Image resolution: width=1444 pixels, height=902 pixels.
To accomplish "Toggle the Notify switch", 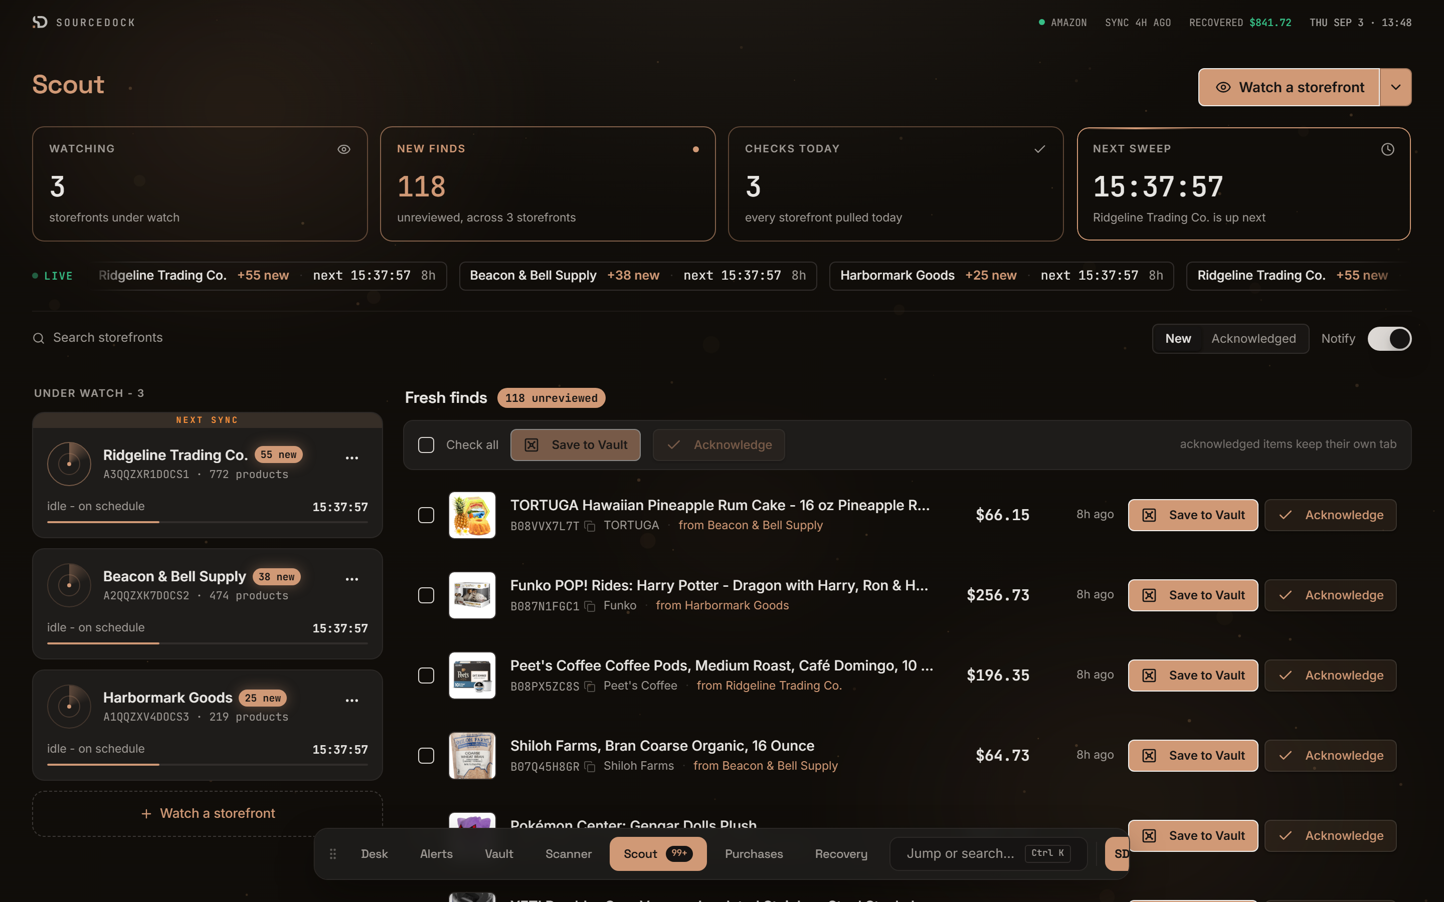I will click(x=1389, y=339).
